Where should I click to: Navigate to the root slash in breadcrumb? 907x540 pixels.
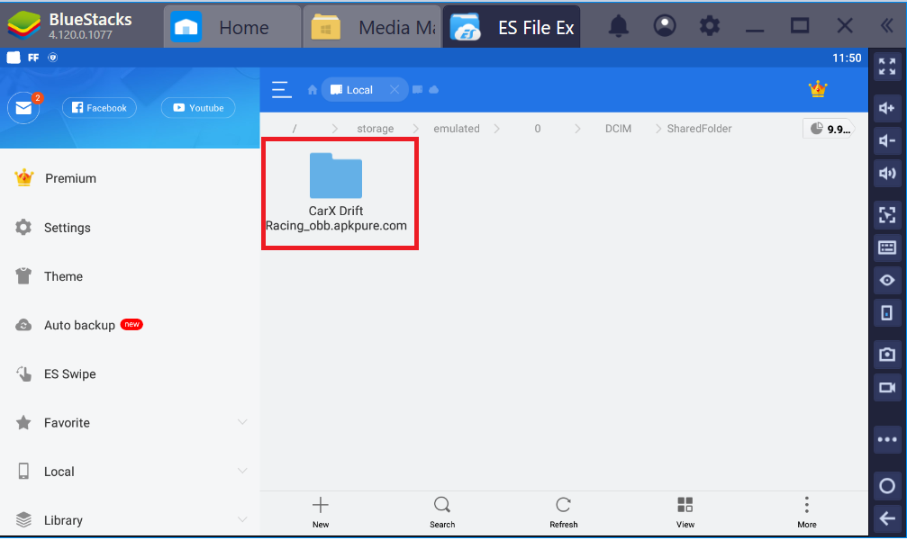(x=295, y=129)
